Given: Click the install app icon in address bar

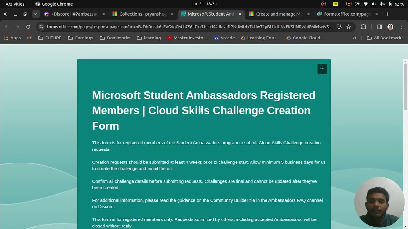Looking at the screenshot, I should (339, 27).
